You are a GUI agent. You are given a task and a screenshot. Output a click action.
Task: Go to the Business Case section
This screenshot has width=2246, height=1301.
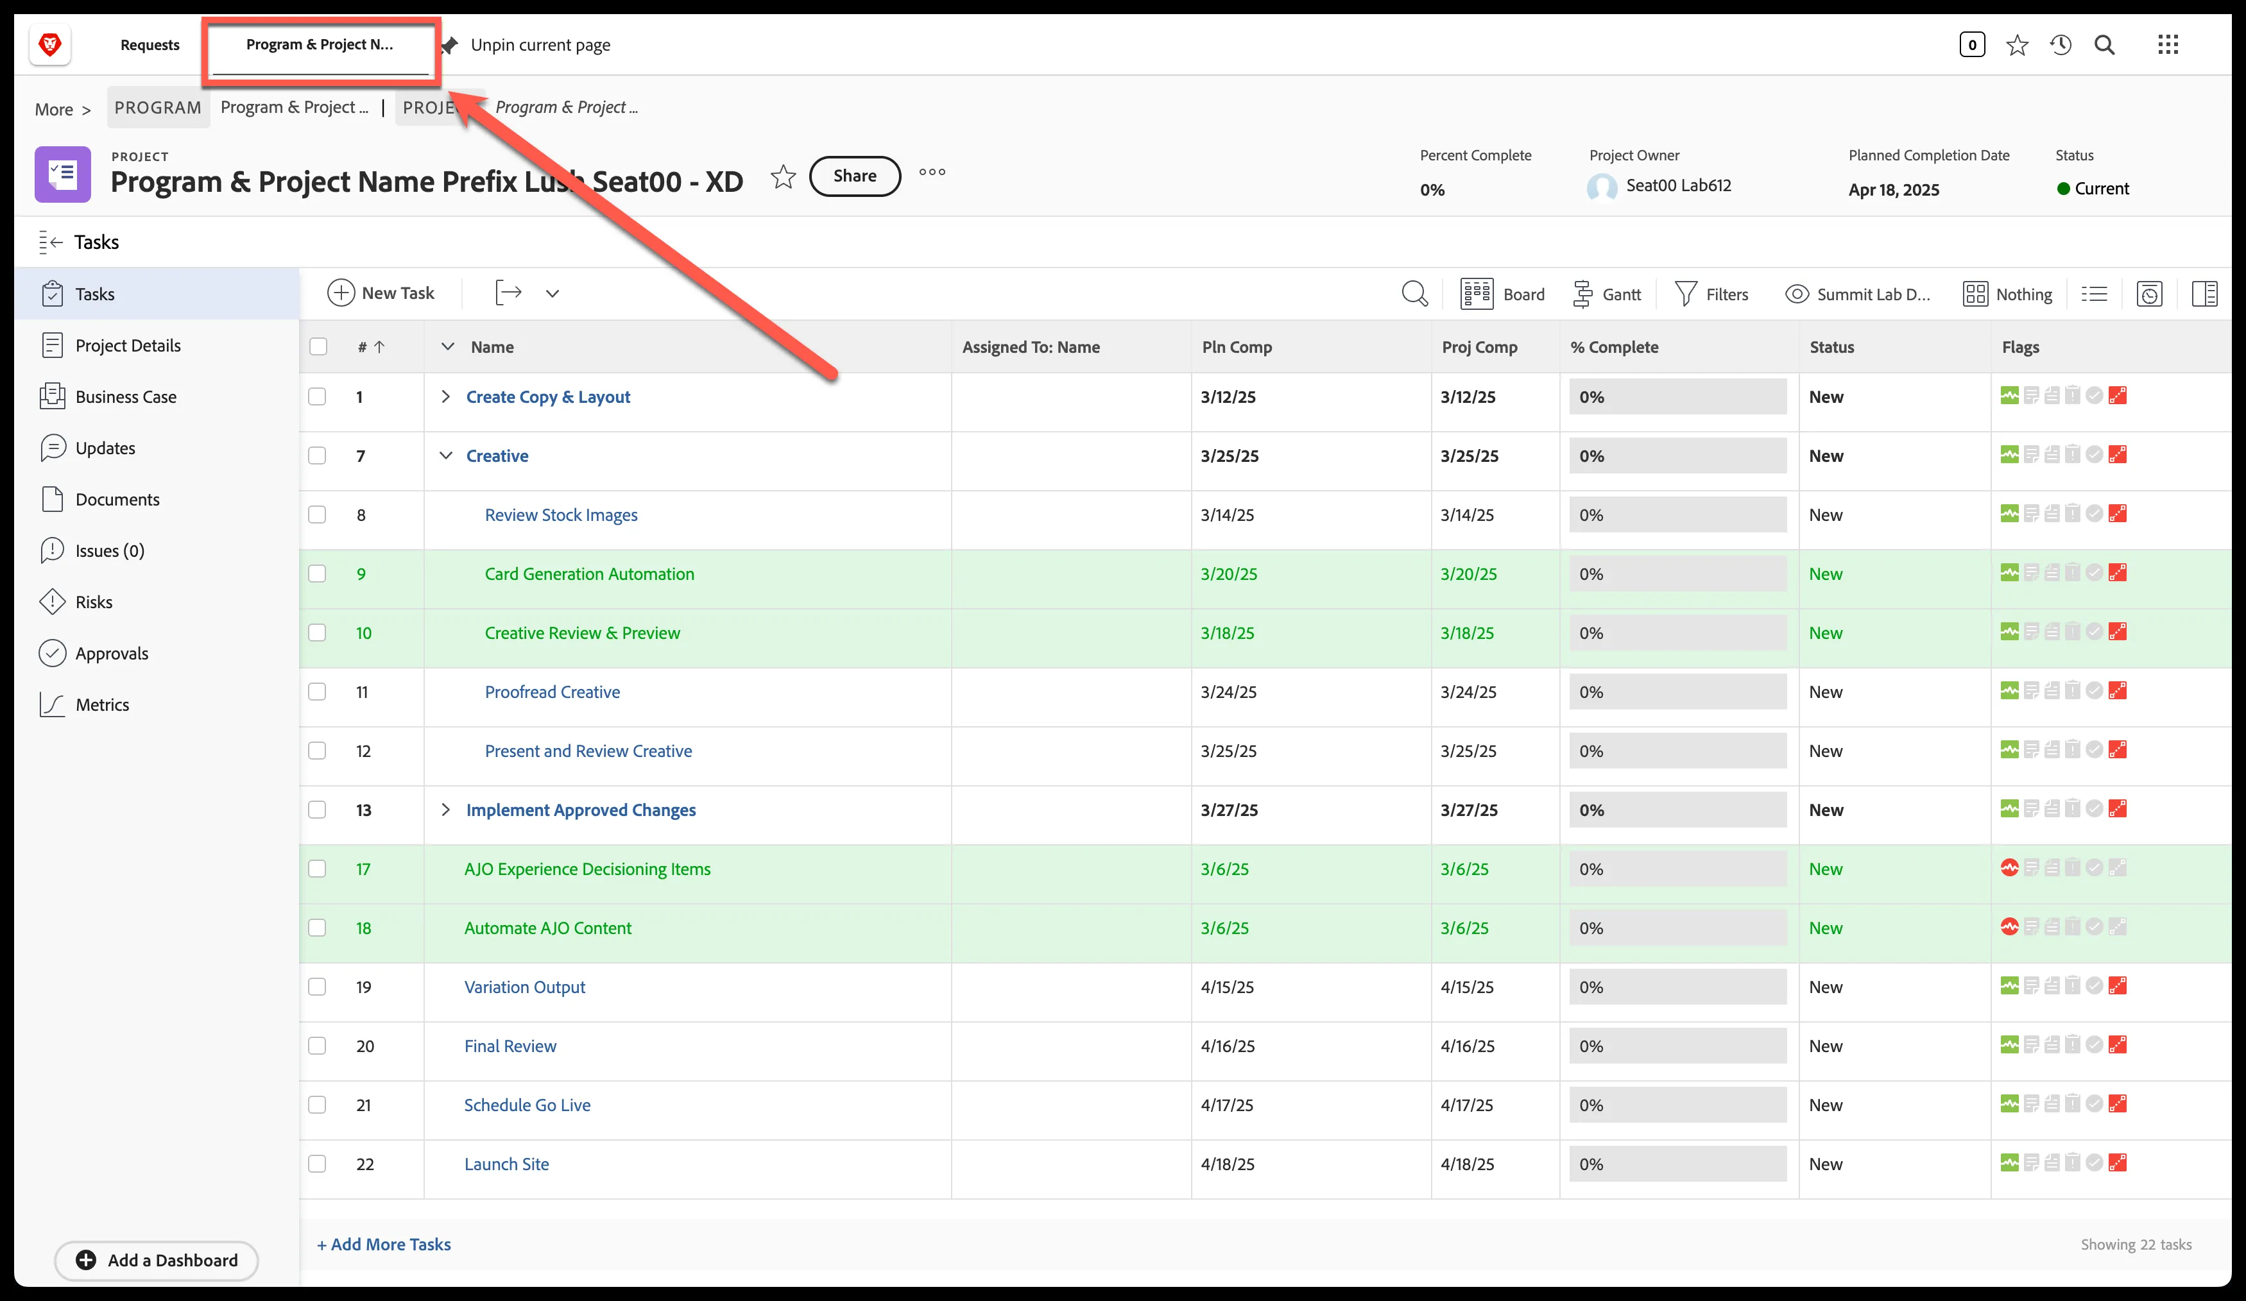point(126,396)
